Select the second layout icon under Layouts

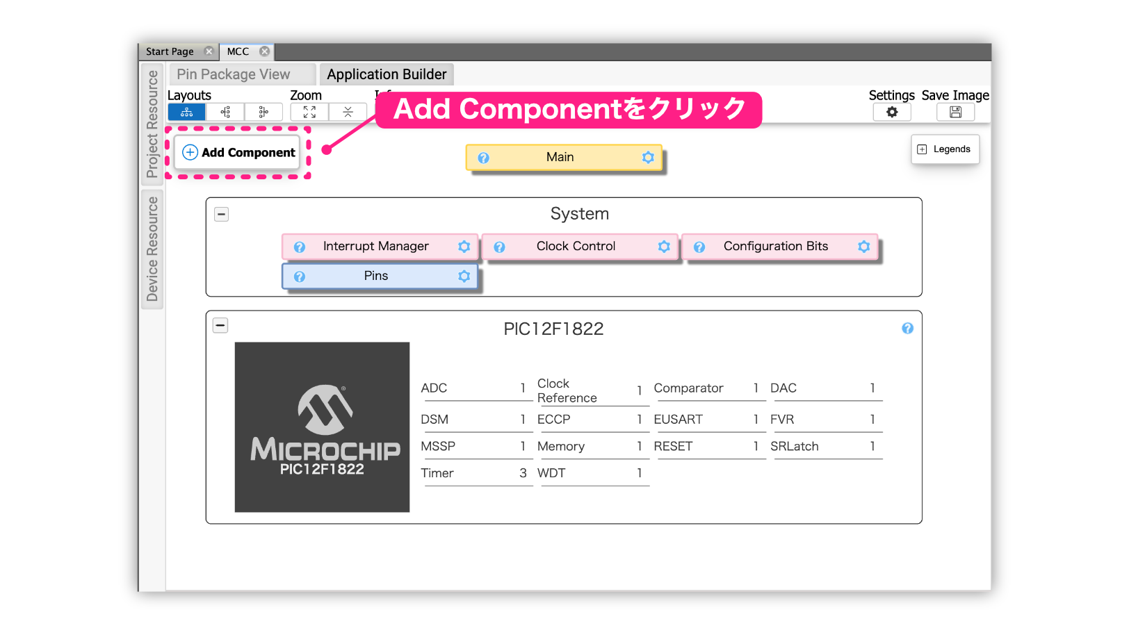(225, 112)
